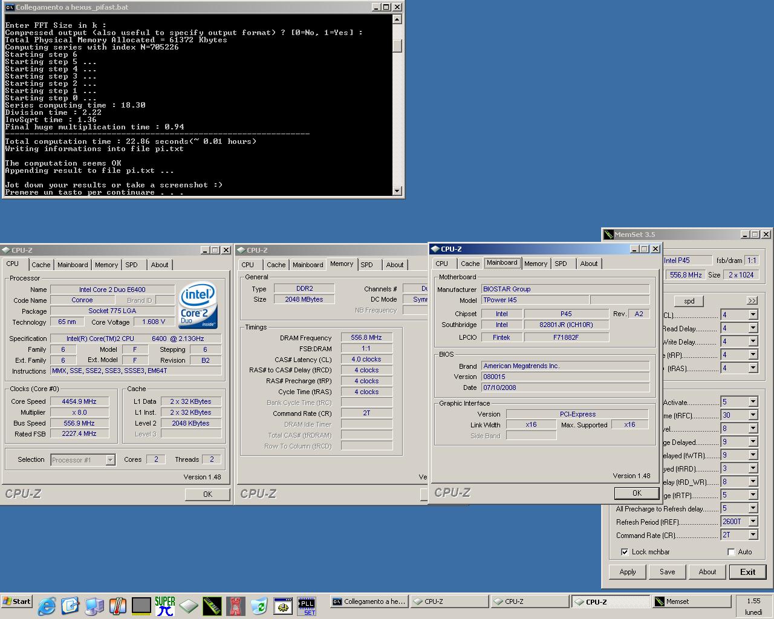Click Exit in MemSet
The width and height of the screenshot is (774, 619).
pos(748,572)
